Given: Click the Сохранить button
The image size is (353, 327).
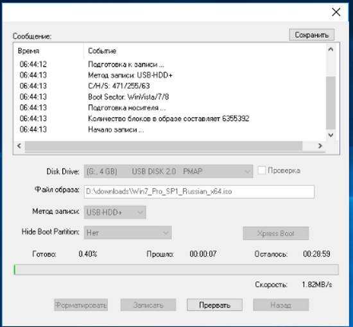Looking at the screenshot, I should tap(311, 35).
